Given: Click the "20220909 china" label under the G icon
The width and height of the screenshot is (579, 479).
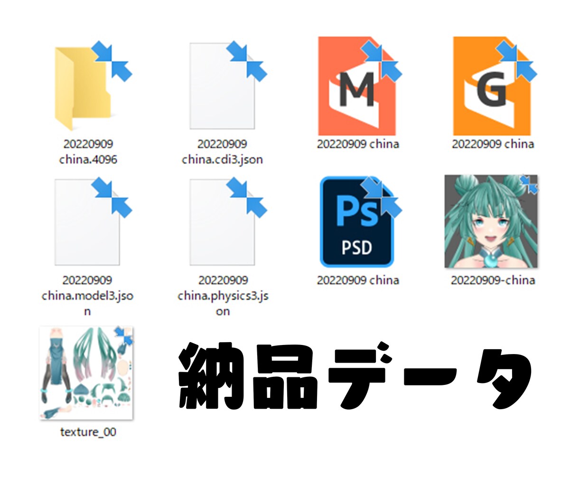Looking at the screenshot, I should pos(493,144).
